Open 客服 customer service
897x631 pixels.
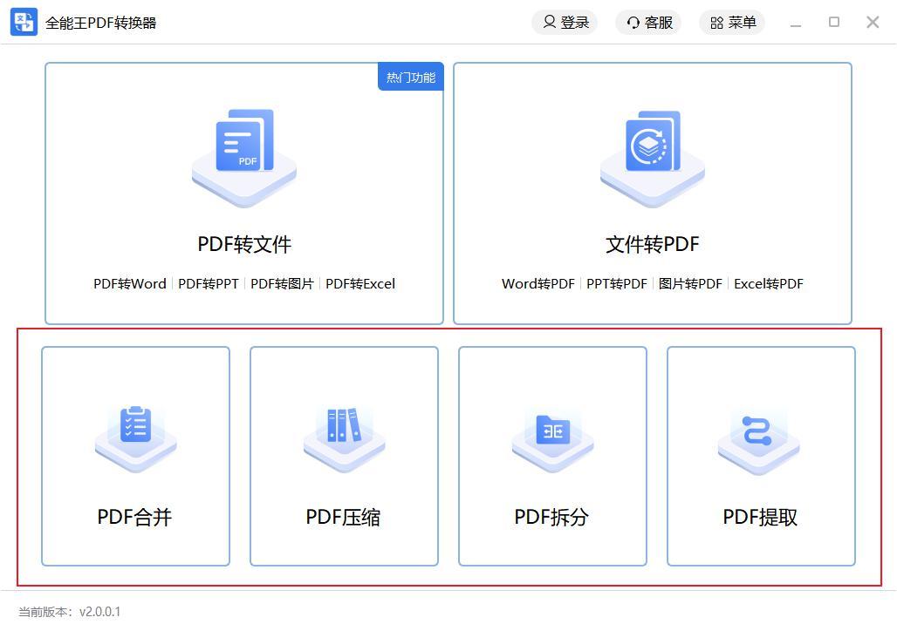coord(648,23)
